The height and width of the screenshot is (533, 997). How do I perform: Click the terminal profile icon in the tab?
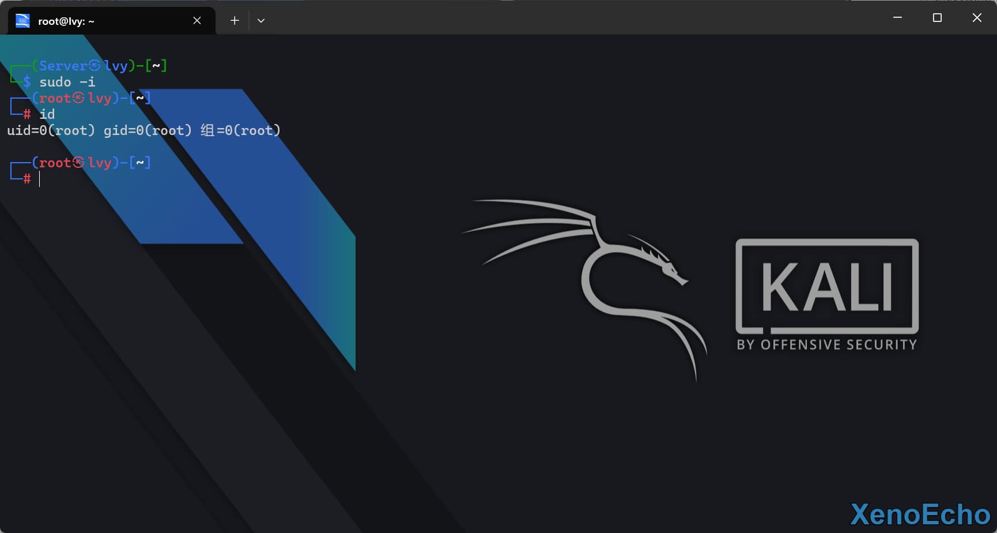pyautogui.click(x=22, y=21)
